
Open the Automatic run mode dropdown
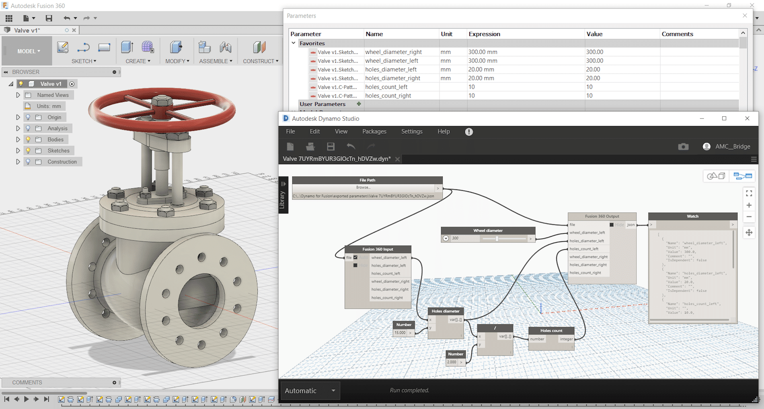pos(310,391)
